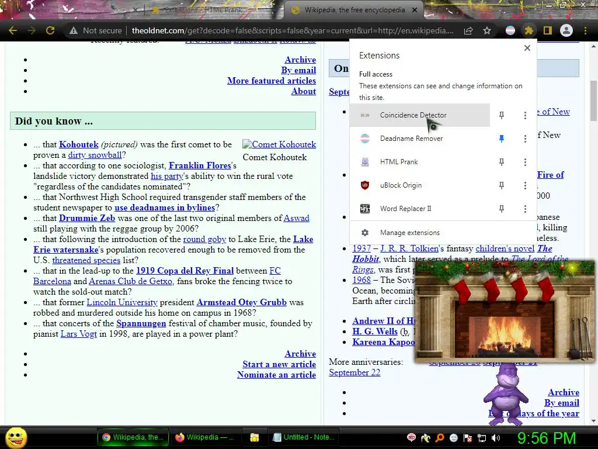Open more options for uBlock Origin

pos(525,185)
